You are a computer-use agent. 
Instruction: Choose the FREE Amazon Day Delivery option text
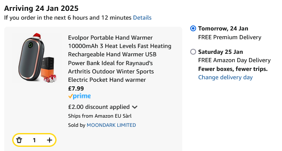coord(234,60)
